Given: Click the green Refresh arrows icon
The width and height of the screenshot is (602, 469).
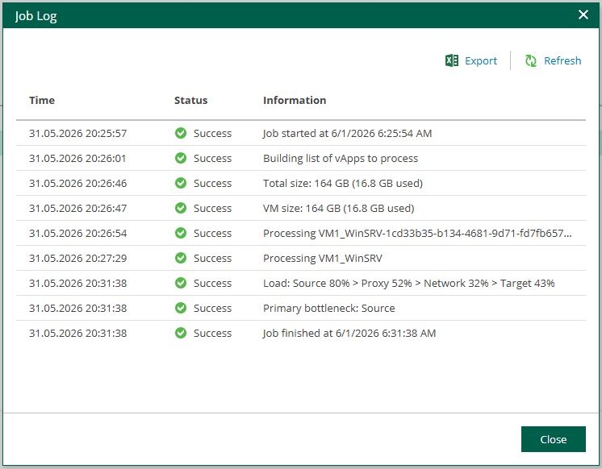Looking at the screenshot, I should pos(531,60).
